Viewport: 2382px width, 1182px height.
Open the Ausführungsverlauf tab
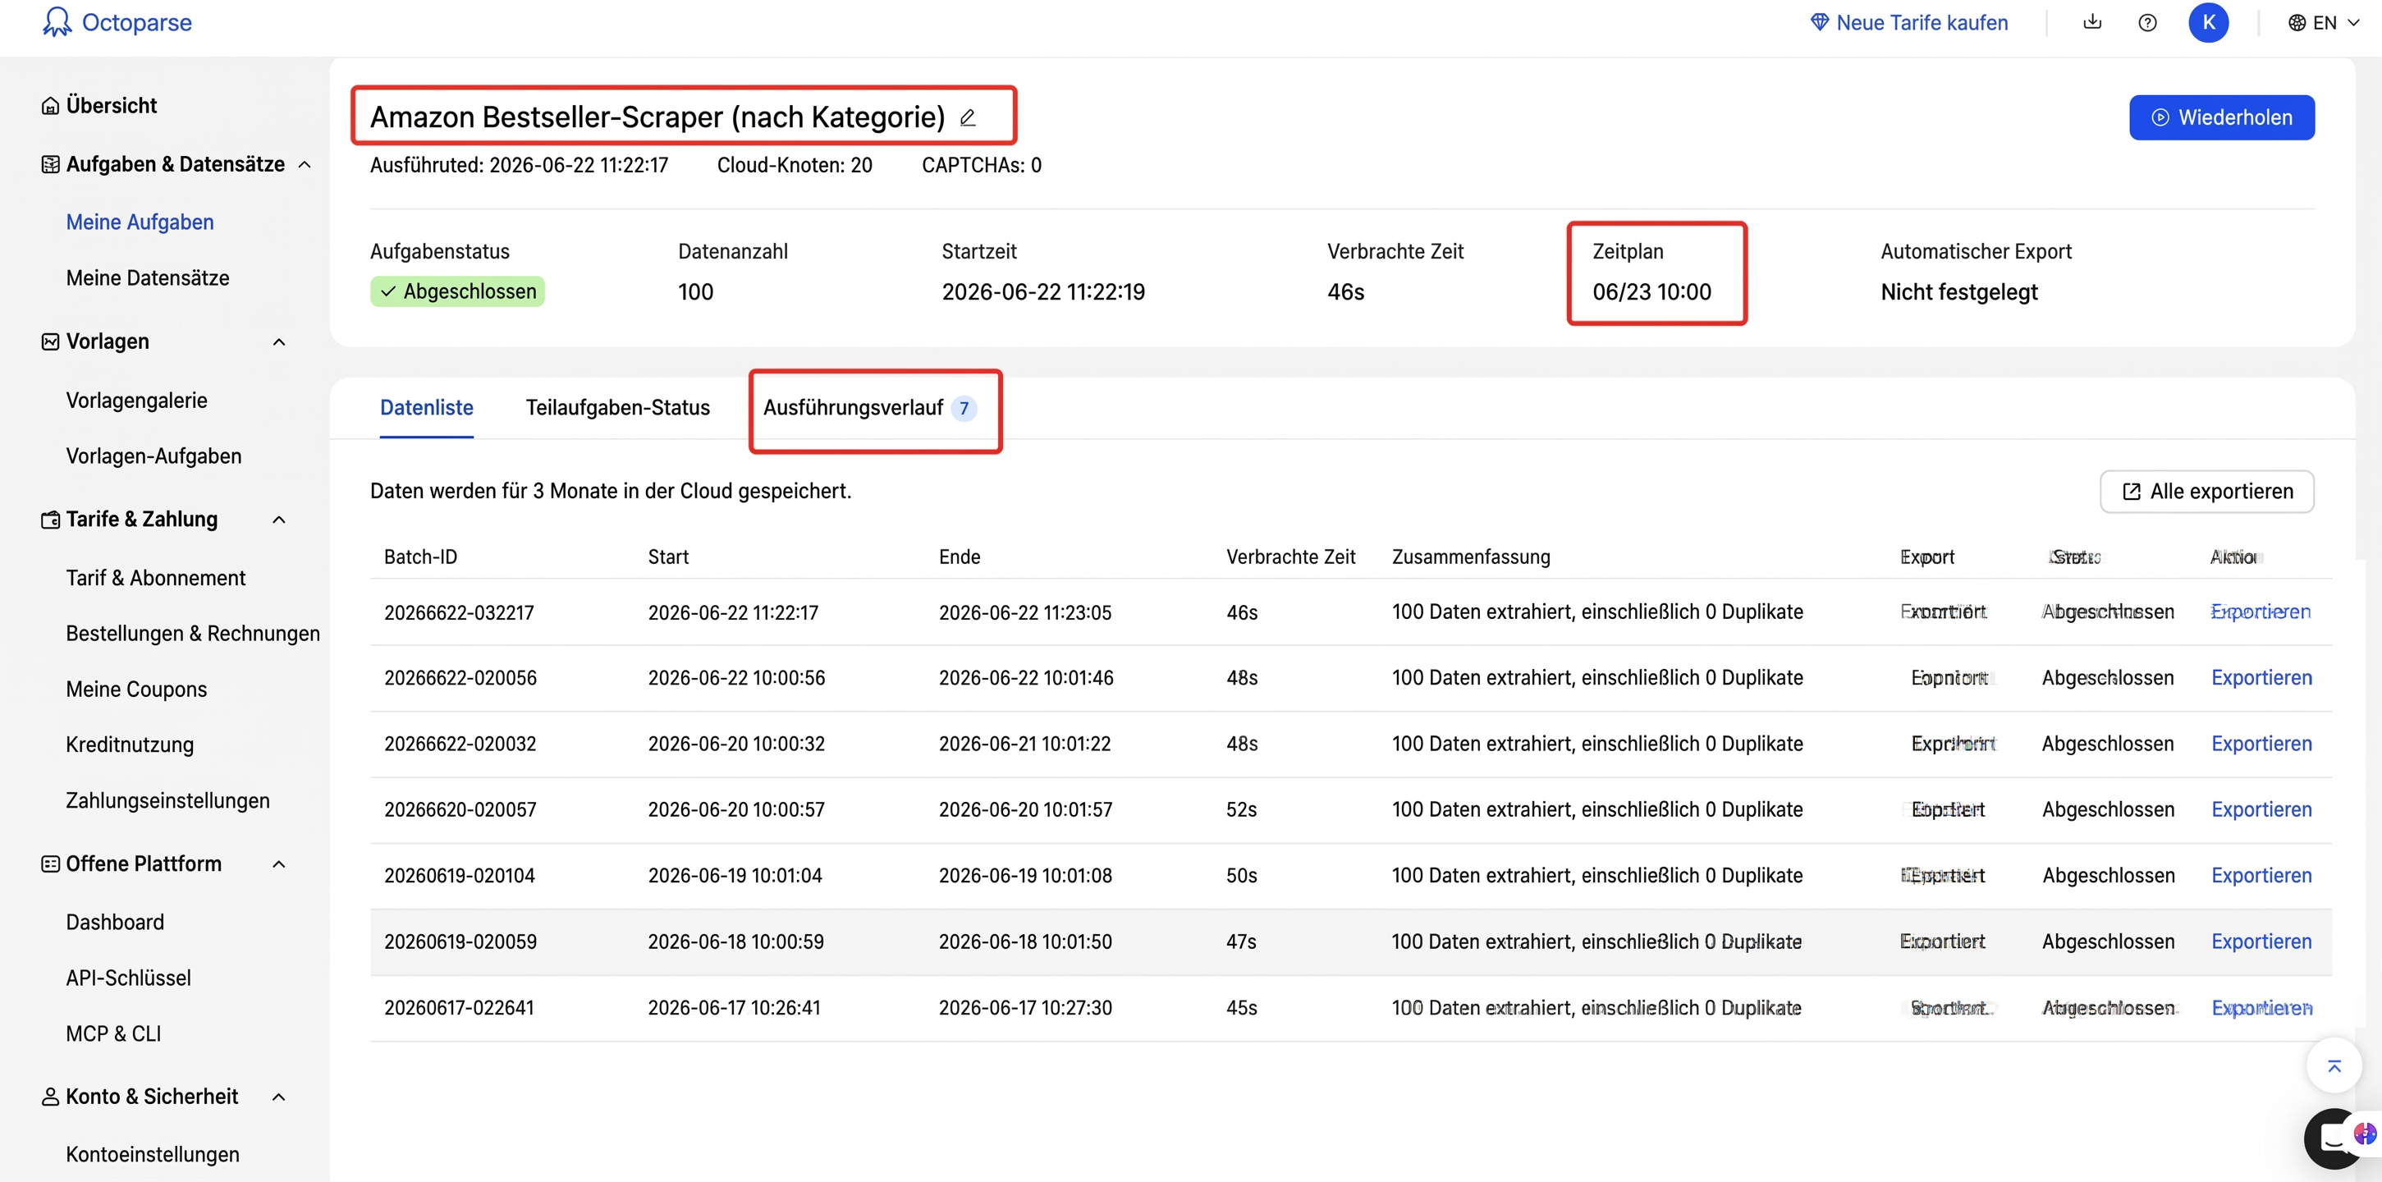click(869, 407)
